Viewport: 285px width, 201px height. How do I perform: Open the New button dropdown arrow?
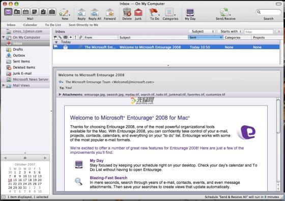(x=69, y=15)
